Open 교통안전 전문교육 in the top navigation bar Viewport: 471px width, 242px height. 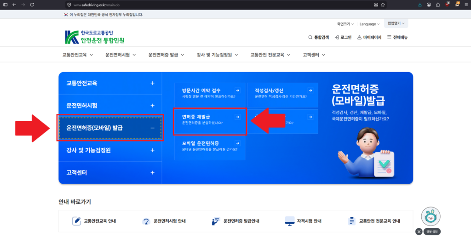point(270,55)
